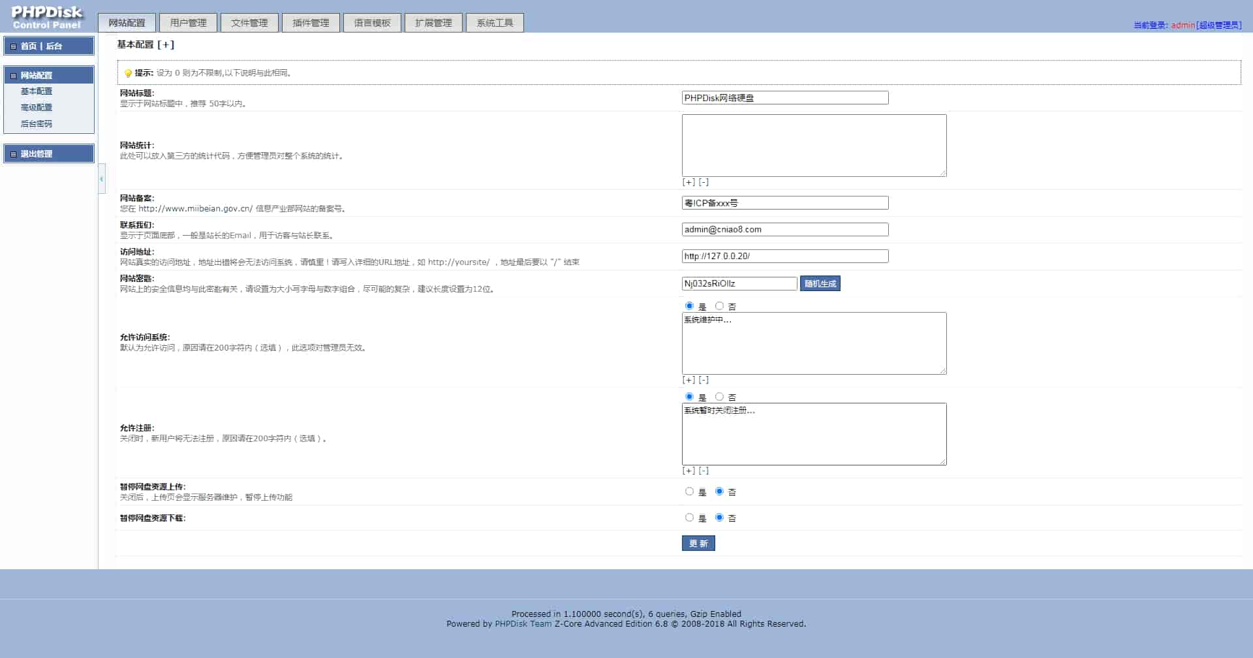Open the 用户管理 tab

tap(188, 23)
